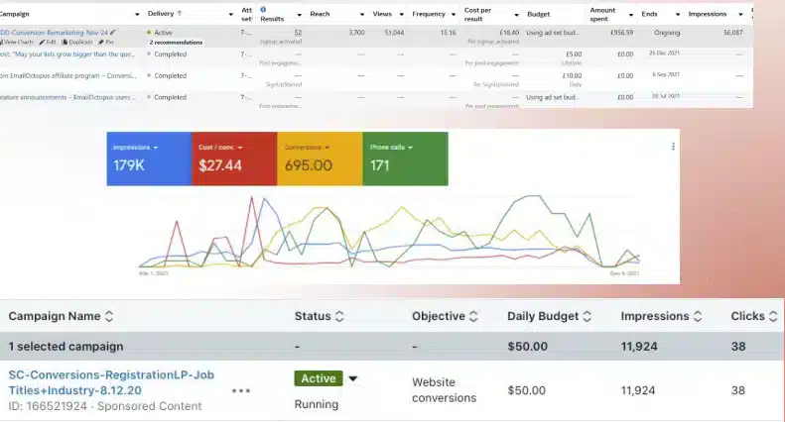The height and width of the screenshot is (422, 785).
Task: Open the SC-Conversions-RegistrationLP-Job Titles campaign link
Action: point(111,382)
